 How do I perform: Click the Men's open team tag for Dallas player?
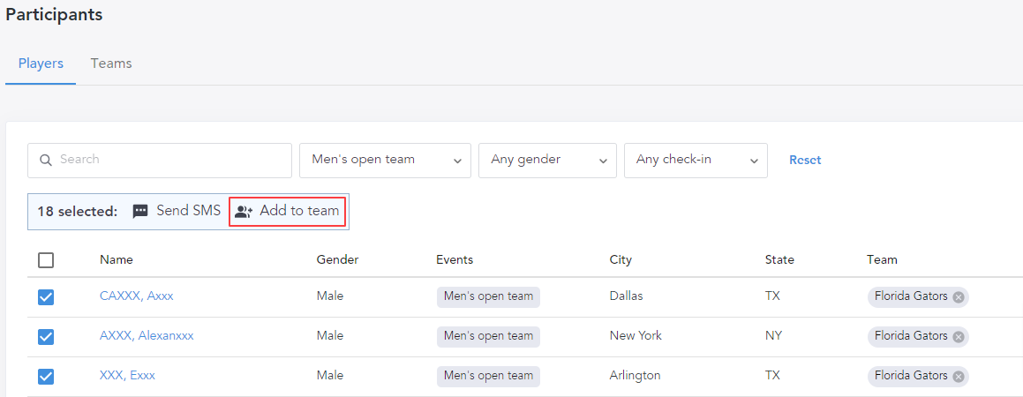click(488, 296)
